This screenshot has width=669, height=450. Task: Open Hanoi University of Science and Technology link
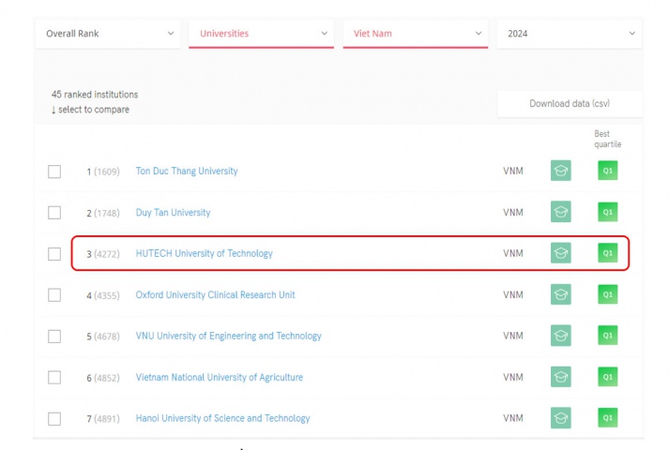[x=222, y=418]
